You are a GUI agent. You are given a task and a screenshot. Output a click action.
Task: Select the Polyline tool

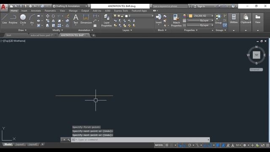pos(13,19)
